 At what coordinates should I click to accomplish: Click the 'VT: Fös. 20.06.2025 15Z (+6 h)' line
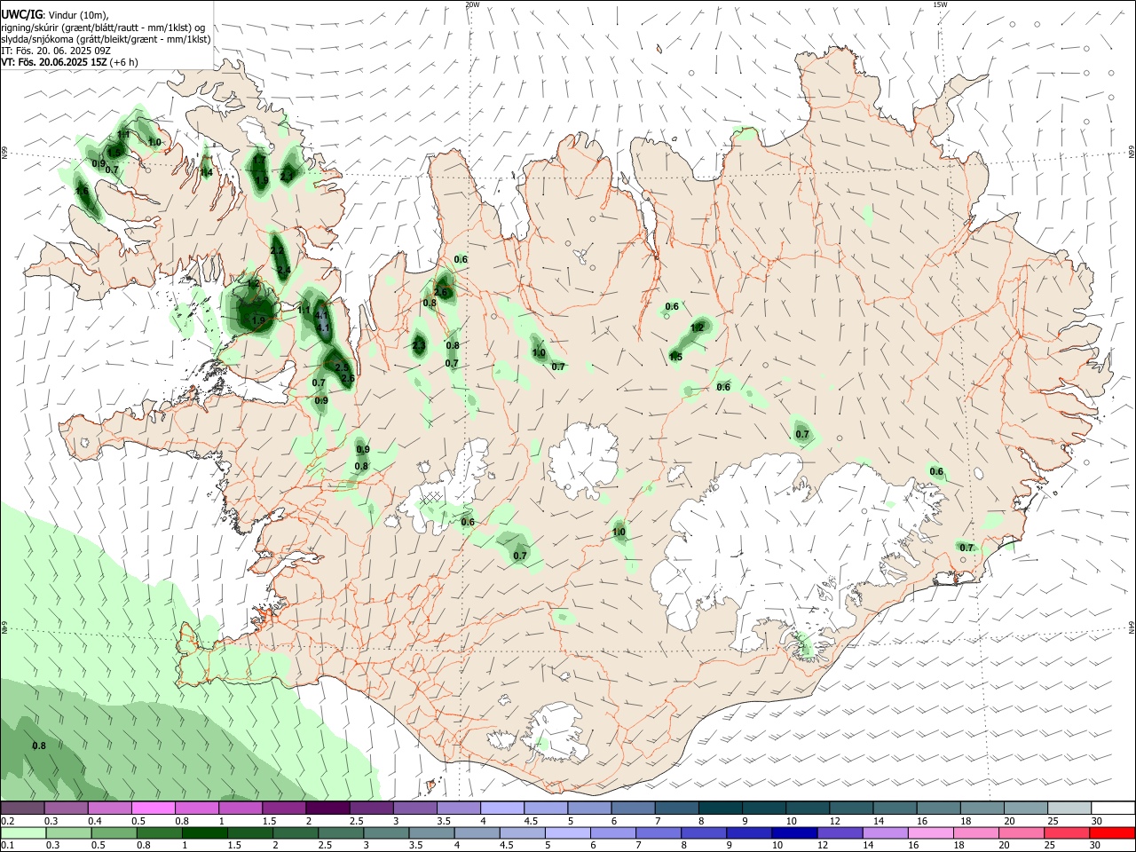pos(69,62)
